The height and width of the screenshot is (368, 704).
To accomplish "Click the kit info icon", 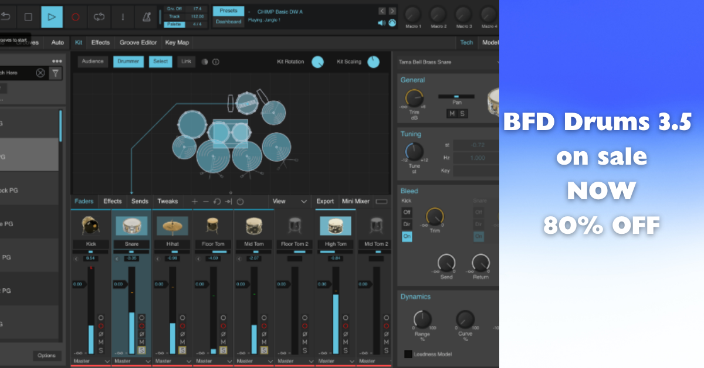I will (215, 62).
